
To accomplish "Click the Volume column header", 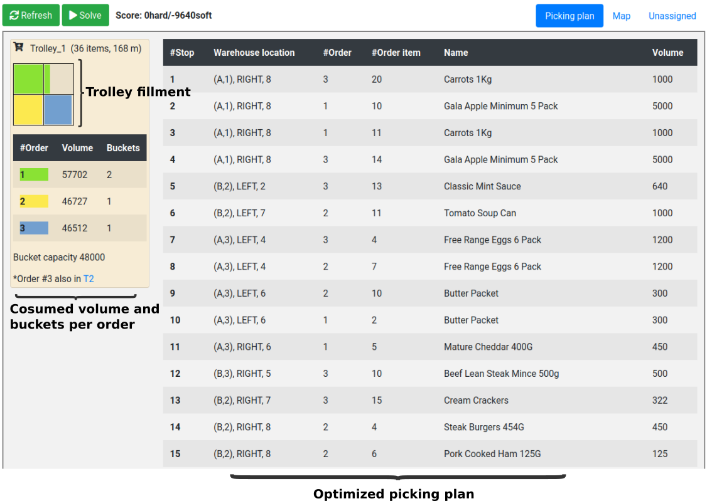I will 667,53.
